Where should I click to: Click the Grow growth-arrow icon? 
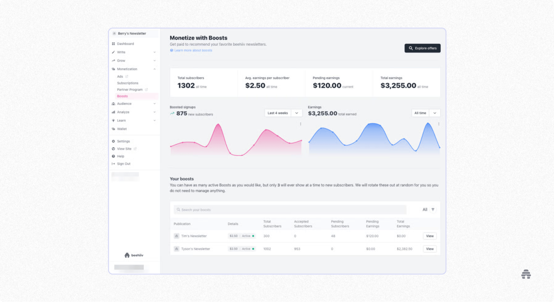click(x=113, y=60)
